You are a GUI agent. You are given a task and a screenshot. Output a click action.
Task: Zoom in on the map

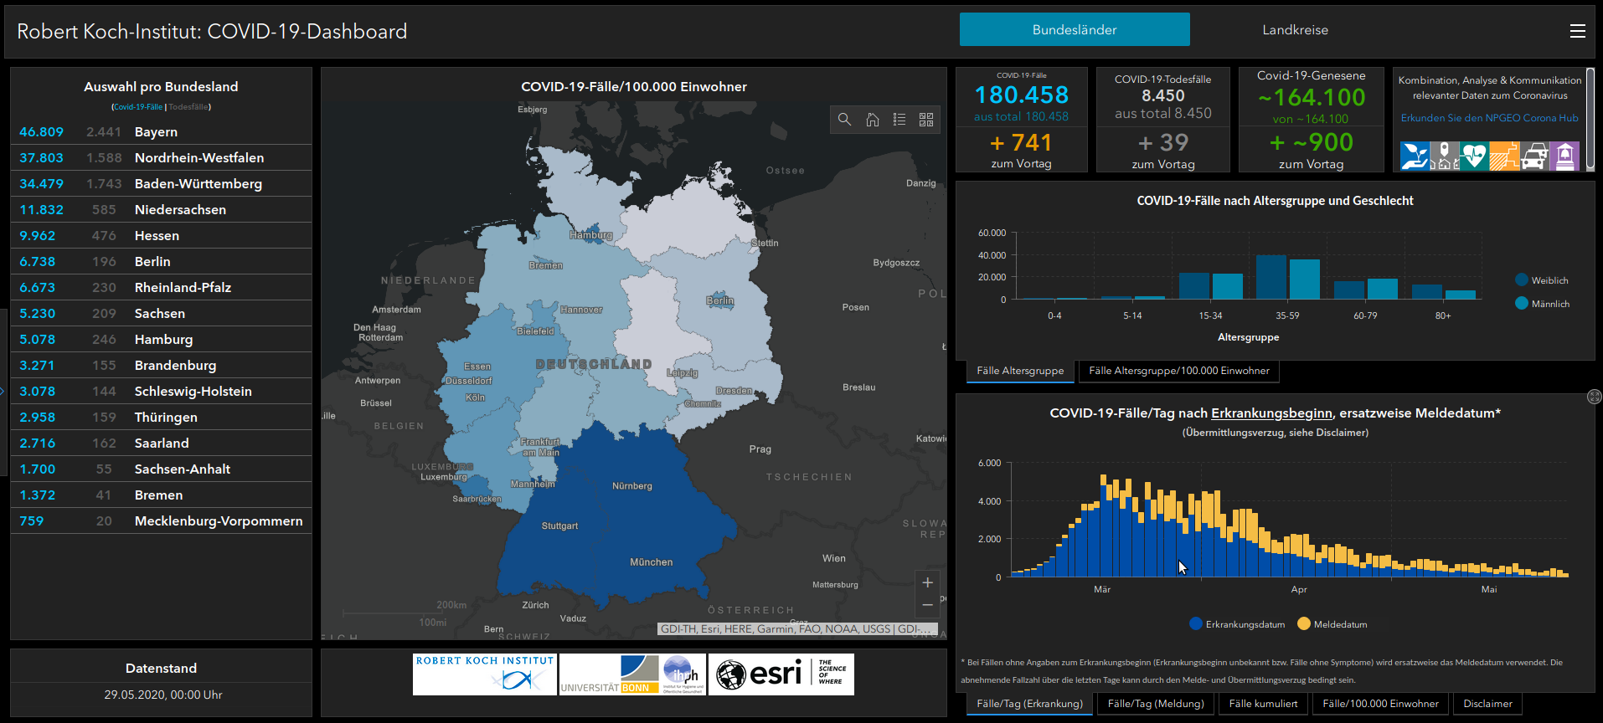coord(927,583)
